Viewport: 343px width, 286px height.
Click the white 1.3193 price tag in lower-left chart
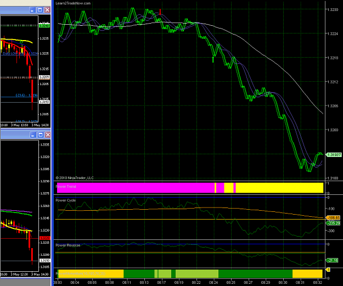pyautogui.click(x=44, y=261)
